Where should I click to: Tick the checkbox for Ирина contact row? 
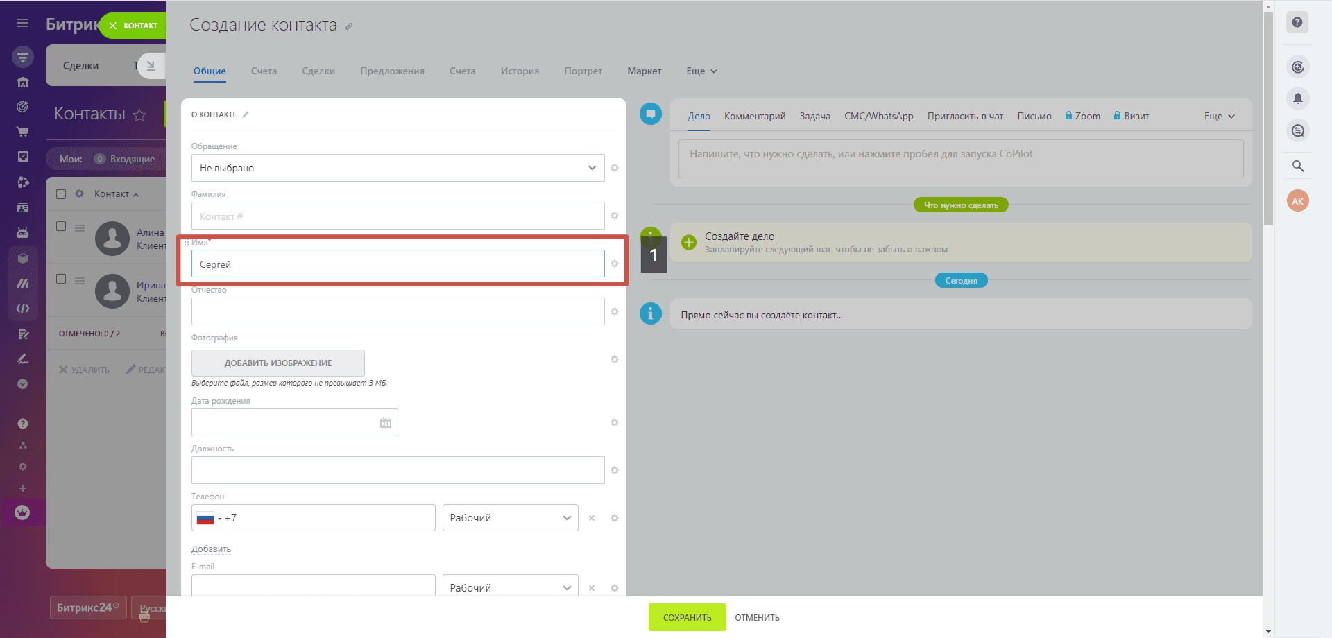(61, 279)
